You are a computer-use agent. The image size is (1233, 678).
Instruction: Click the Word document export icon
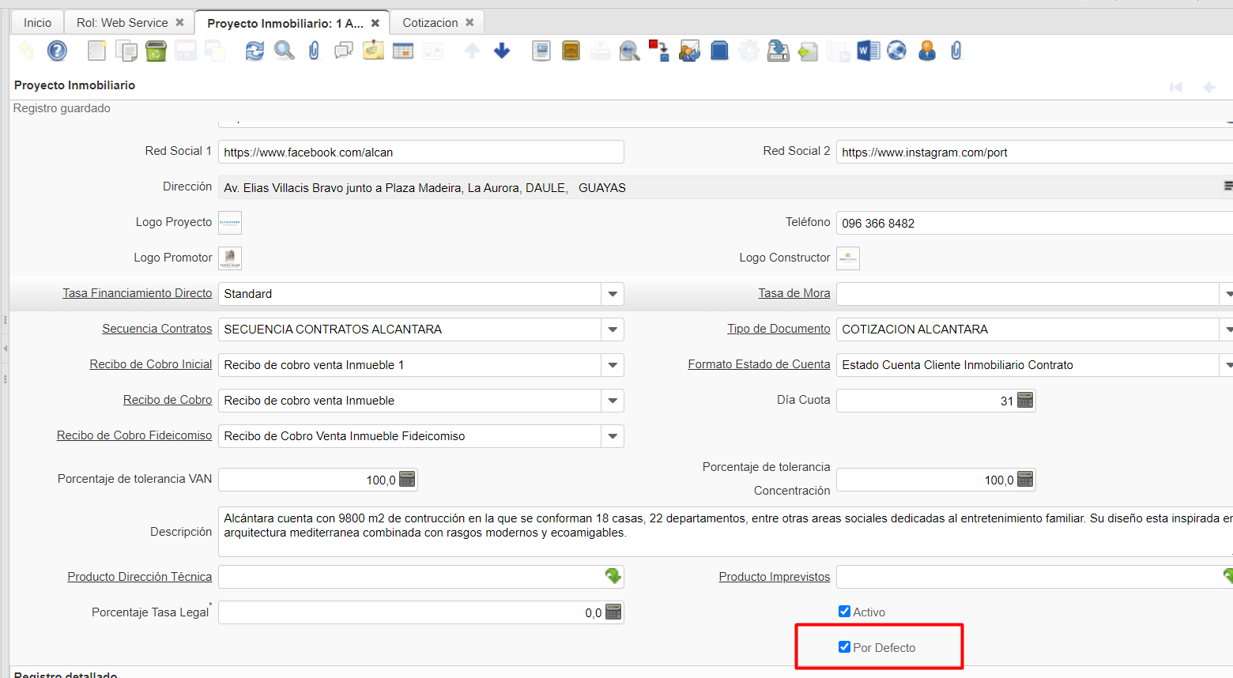click(868, 51)
